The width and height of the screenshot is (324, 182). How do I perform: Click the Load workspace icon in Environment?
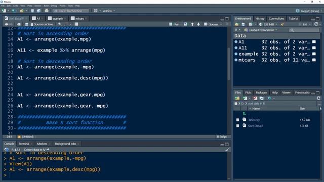pyautogui.click(x=237, y=24)
